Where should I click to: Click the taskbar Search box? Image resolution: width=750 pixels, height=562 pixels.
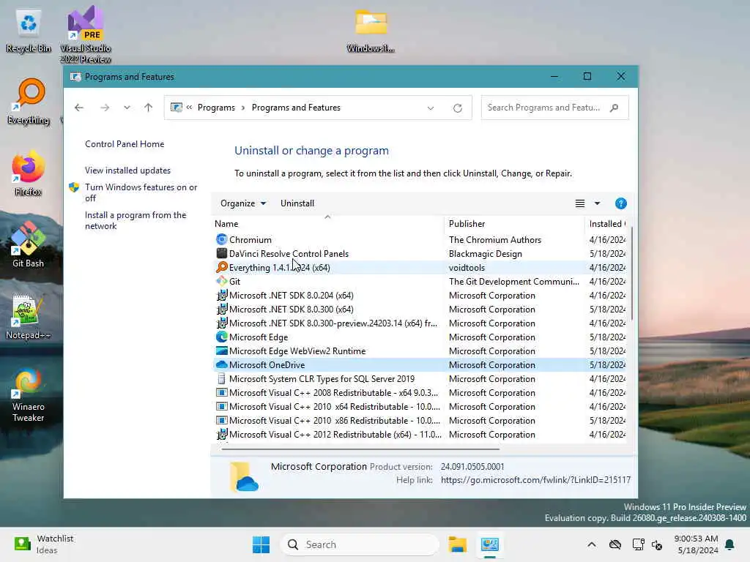point(360,544)
